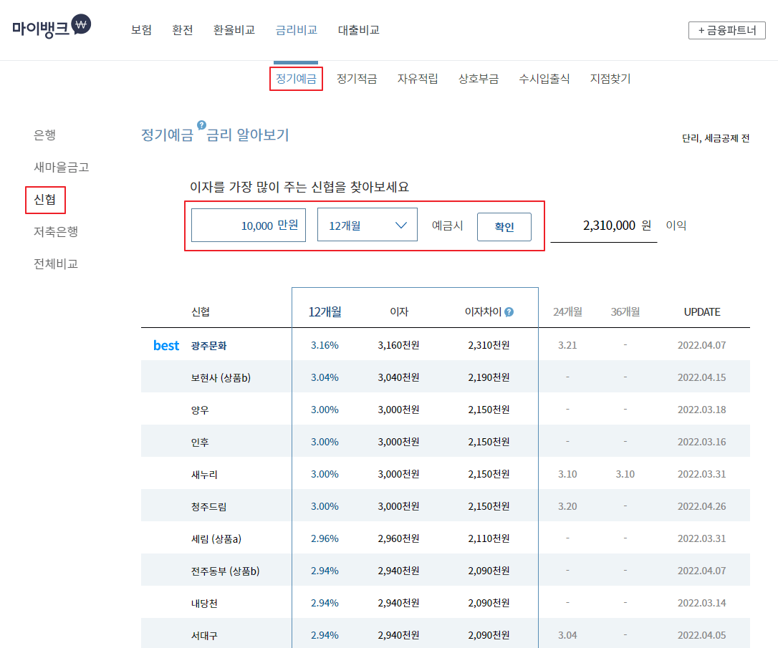Click the 2,110천원 difference for 세림

pyautogui.click(x=489, y=538)
